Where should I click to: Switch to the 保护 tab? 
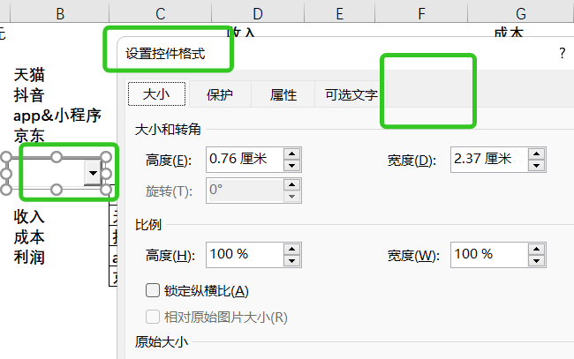(x=220, y=95)
